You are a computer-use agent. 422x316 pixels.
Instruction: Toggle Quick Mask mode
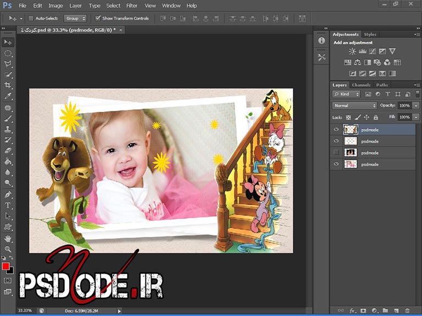8,280
